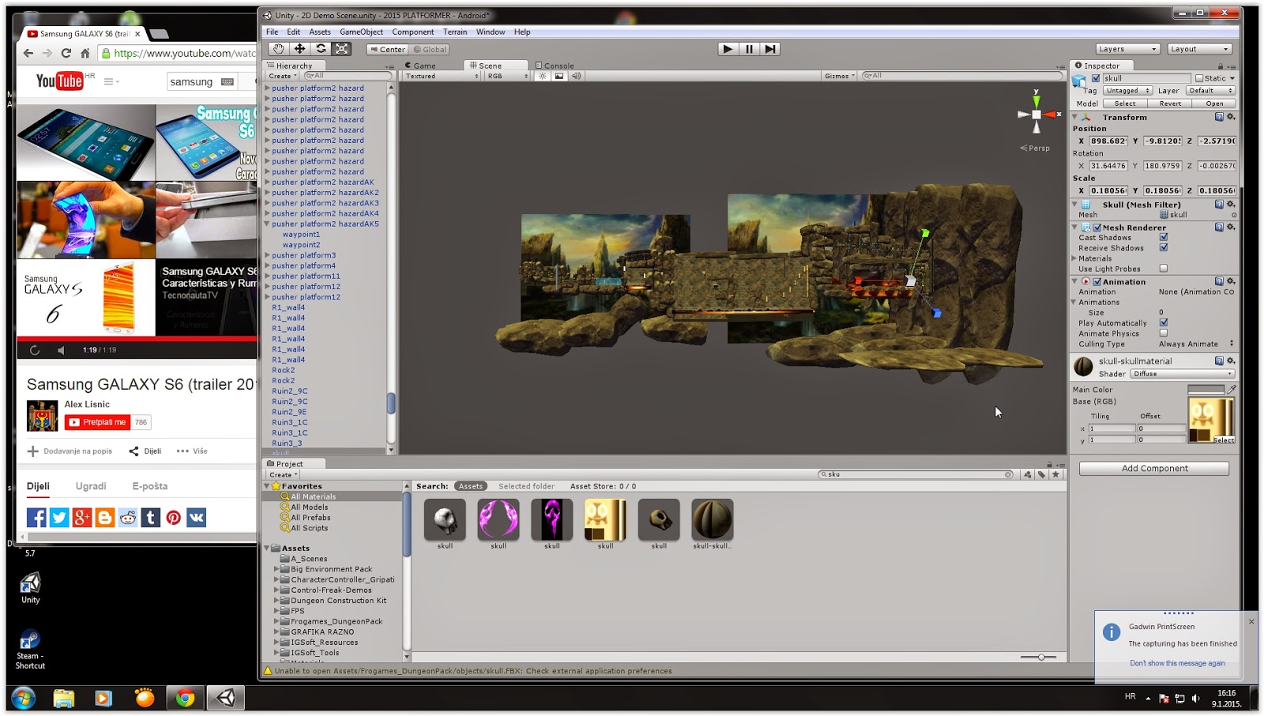Open Transform component help icon

click(x=1219, y=117)
